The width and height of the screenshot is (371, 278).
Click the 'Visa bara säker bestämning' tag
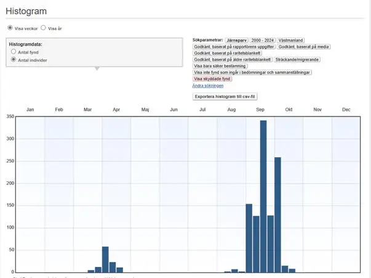click(220, 66)
